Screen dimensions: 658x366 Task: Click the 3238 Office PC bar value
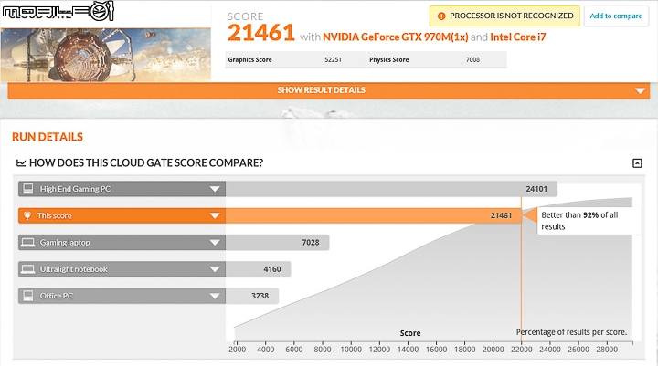pyautogui.click(x=260, y=296)
